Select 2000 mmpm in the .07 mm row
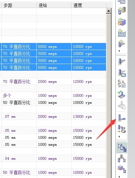This screenshot has width=135, height=178. pyautogui.click(x=54, y=116)
